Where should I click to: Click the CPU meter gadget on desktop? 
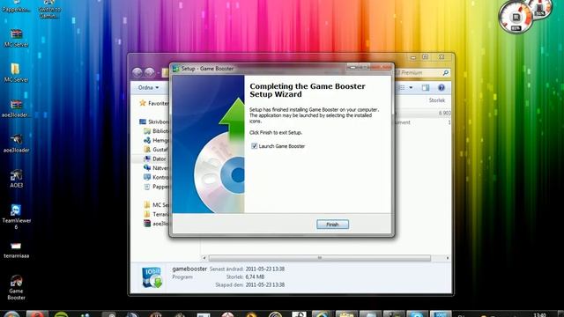click(x=517, y=18)
